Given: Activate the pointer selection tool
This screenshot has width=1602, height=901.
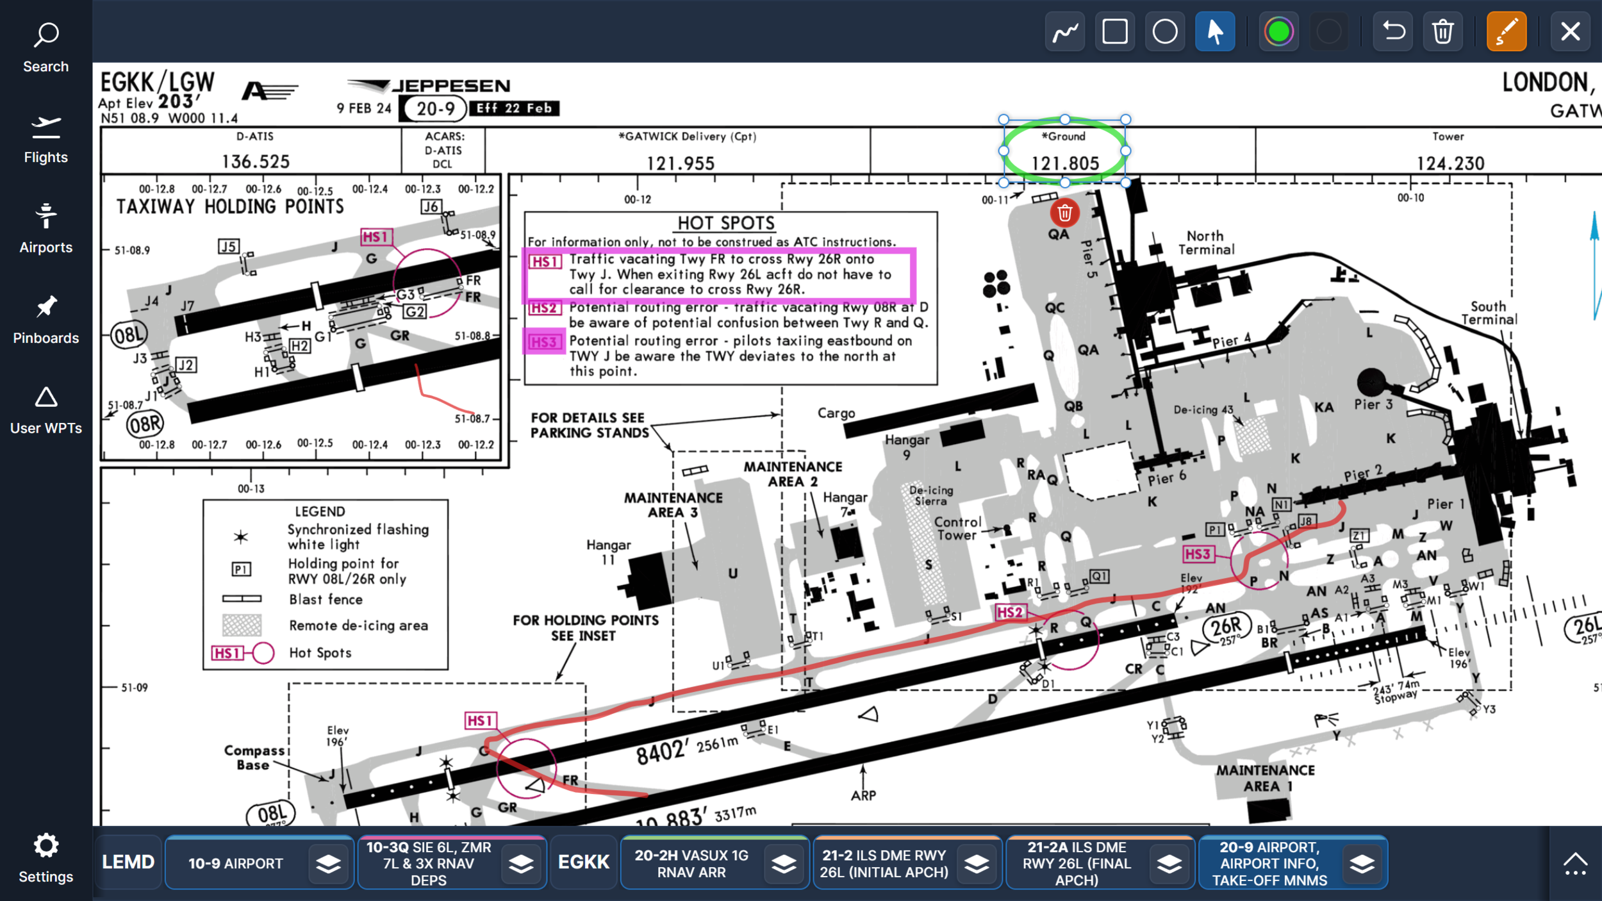Looking at the screenshot, I should 1215,30.
